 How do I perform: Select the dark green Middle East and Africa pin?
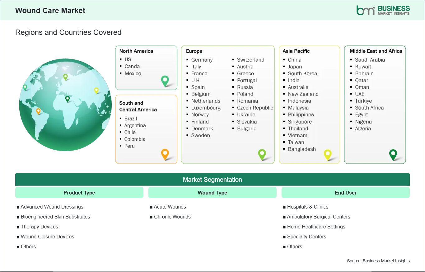click(x=393, y=154)
